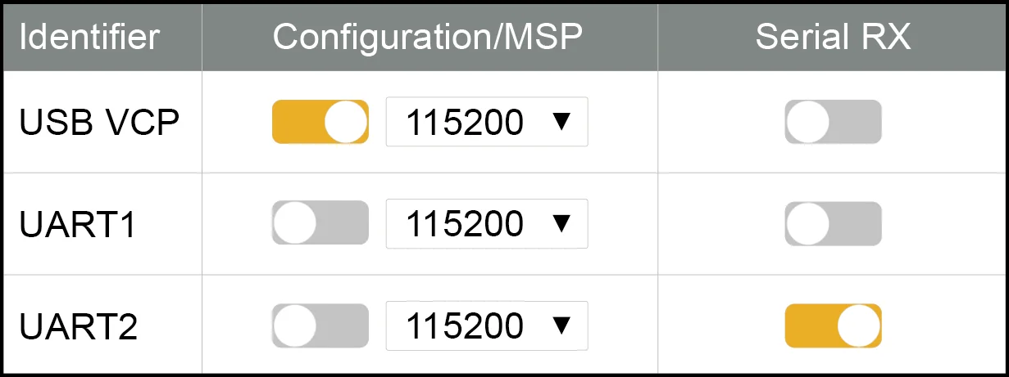This screenshot has width=1009, height=377.
Task: Turn on Serial RX for UART1
Action: (x=833, y=223)
